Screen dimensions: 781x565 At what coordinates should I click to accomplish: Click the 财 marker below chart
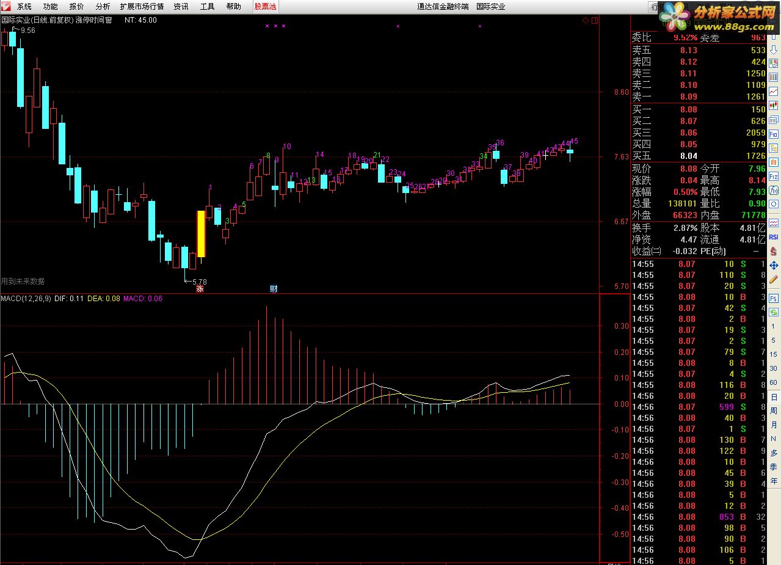274,289
